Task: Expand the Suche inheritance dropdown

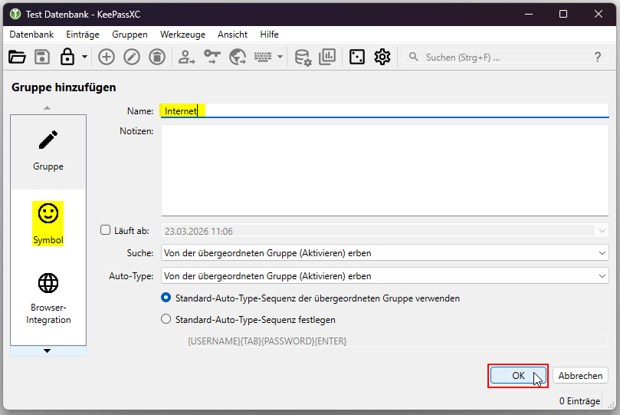Action: pos(385,253)
